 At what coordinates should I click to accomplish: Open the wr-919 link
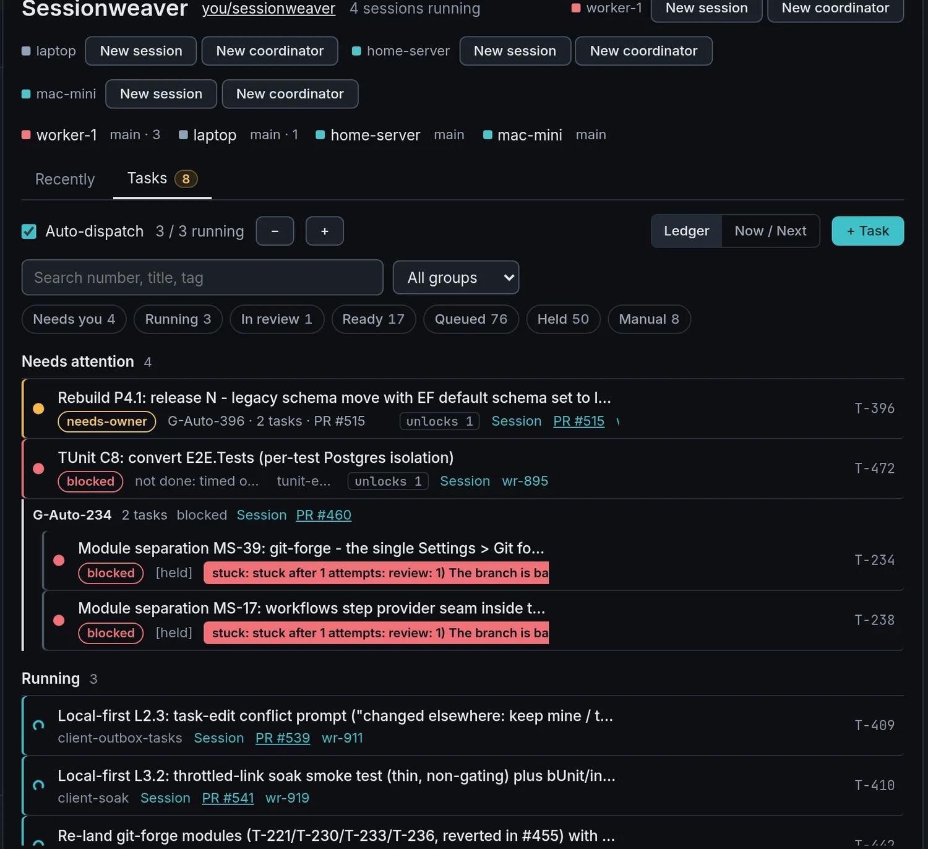[x=287, y=798]
